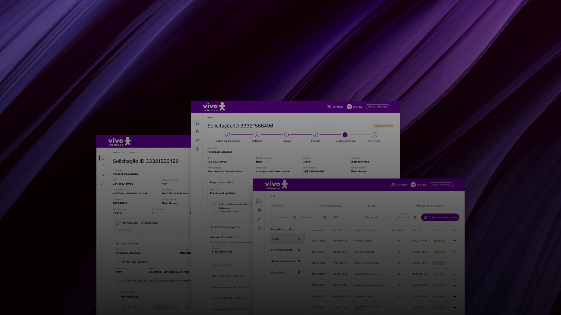561x315 pixels.
Task: Click the Vivo Crédito 2.0 logo
Action: point(276,184)
